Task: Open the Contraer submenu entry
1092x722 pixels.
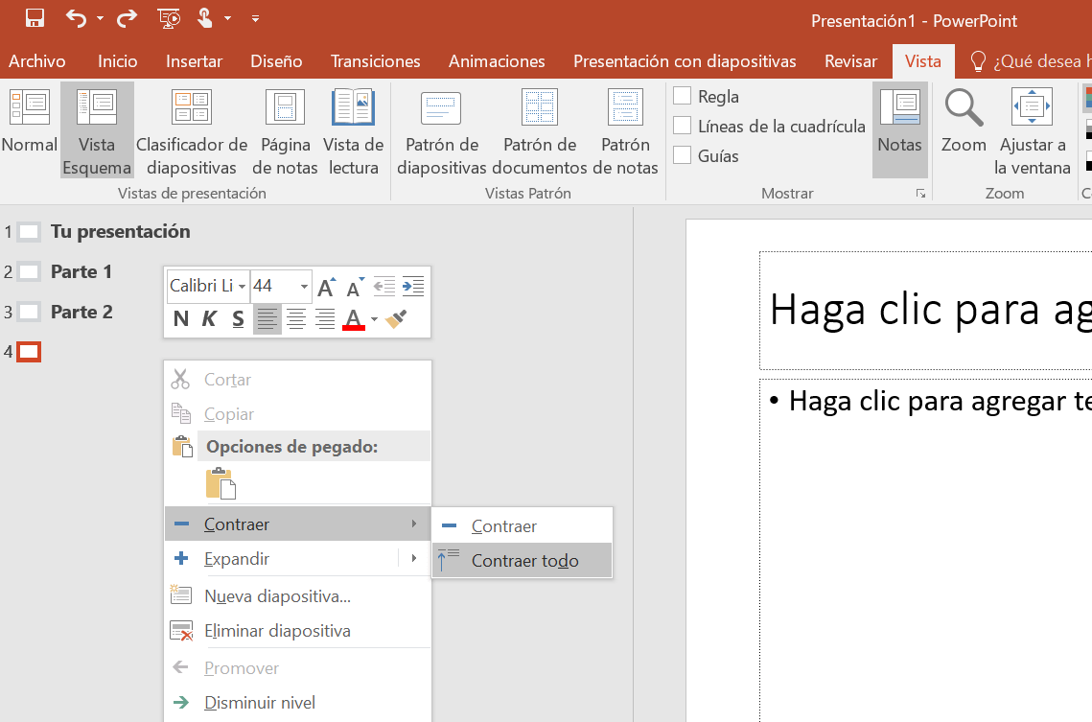Action: [297, 524]
